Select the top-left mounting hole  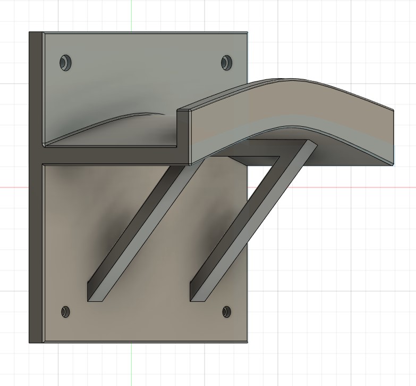[x=66, y=63]
